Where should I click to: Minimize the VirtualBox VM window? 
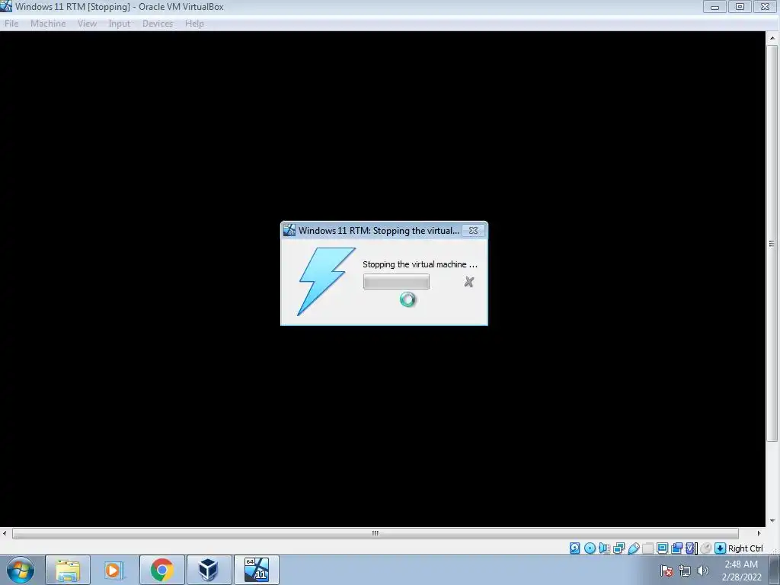714,7
